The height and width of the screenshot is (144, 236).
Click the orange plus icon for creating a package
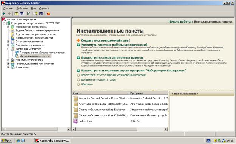78,40
